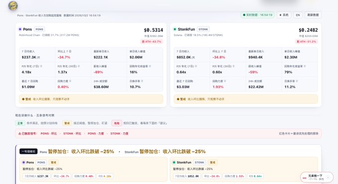Click the 刷新数据 refresh data button
Viewport: 338px width, 184px height.
point(313,15)
